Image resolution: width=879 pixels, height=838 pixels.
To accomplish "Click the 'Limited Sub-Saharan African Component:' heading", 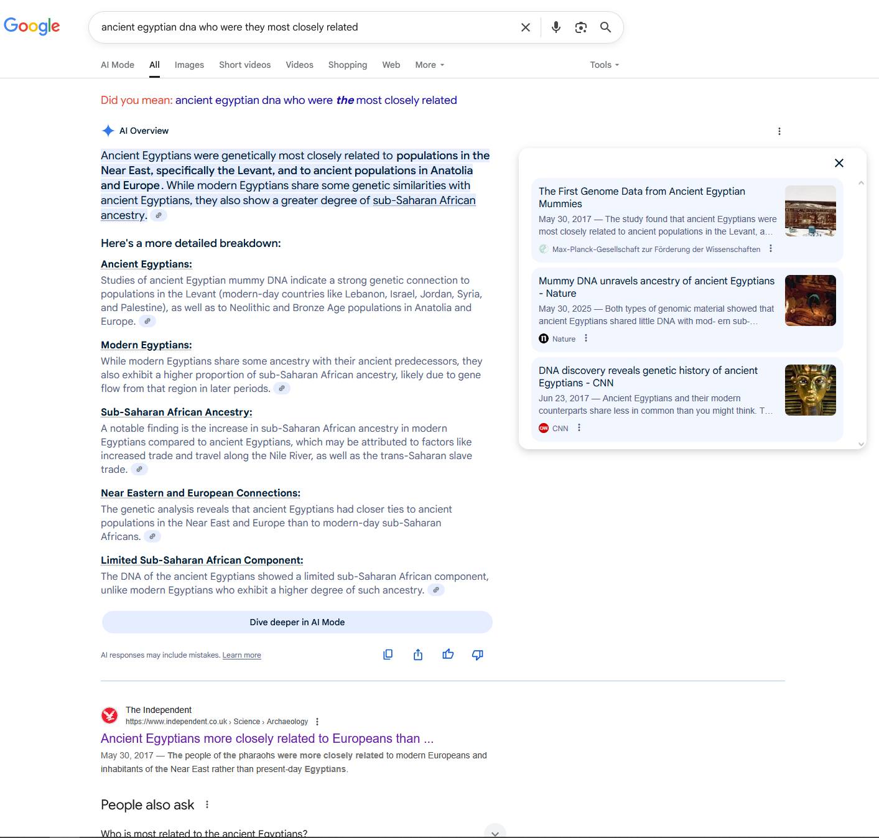I will tap(202, 560).
